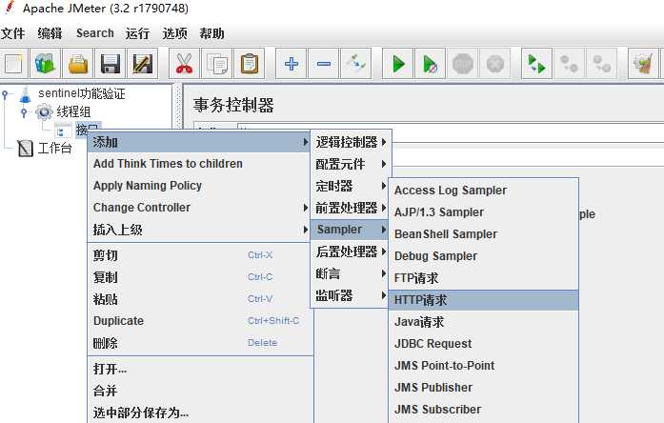Open the 运行 menu
This screenshot has height=423, width=664.
137,33
